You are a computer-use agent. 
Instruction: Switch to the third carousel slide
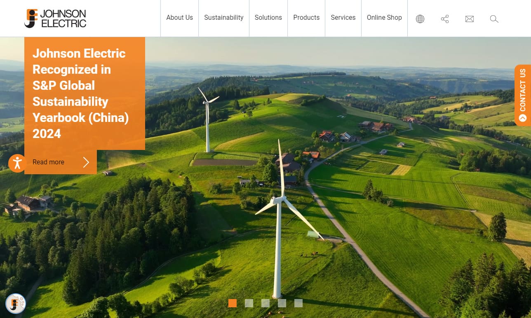click(x=265, y=303)
